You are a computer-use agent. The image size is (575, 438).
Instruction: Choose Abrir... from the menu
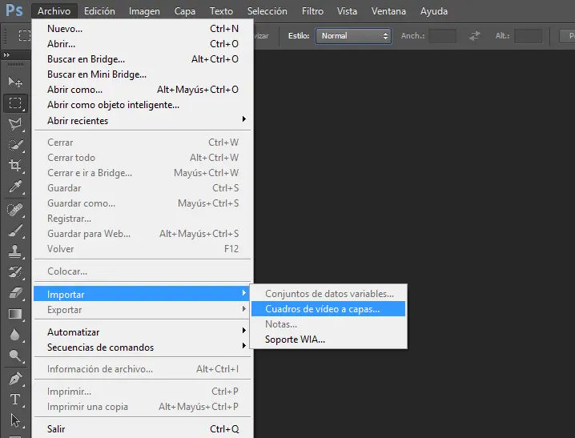(143, 44)
